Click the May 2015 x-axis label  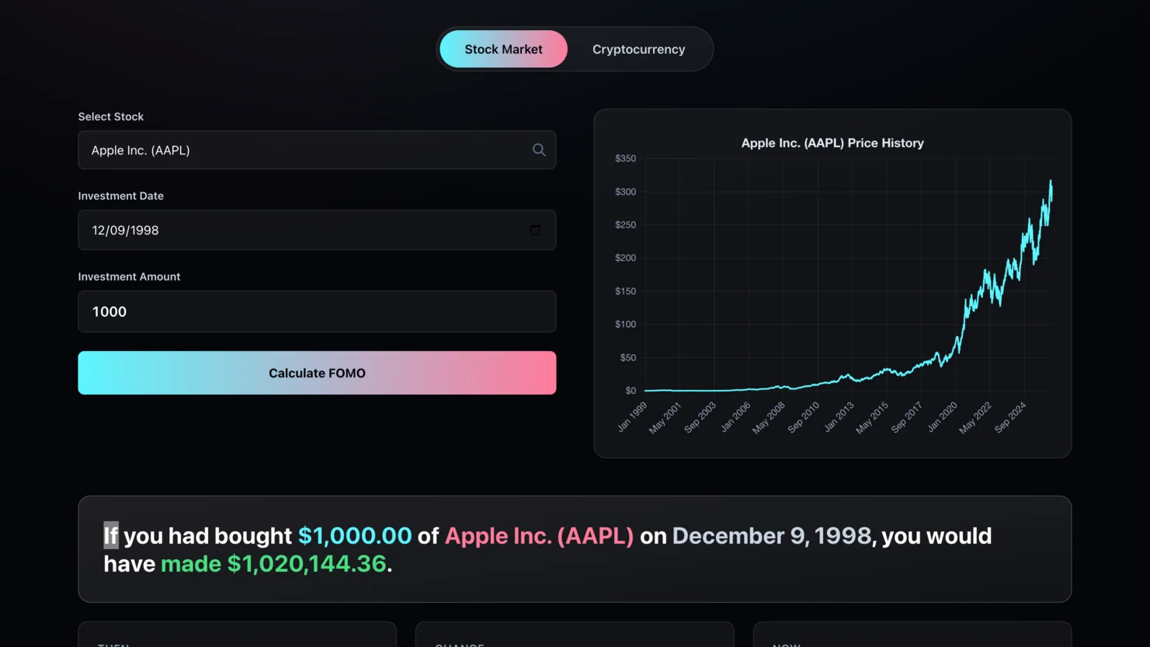(x=872, y=418)
